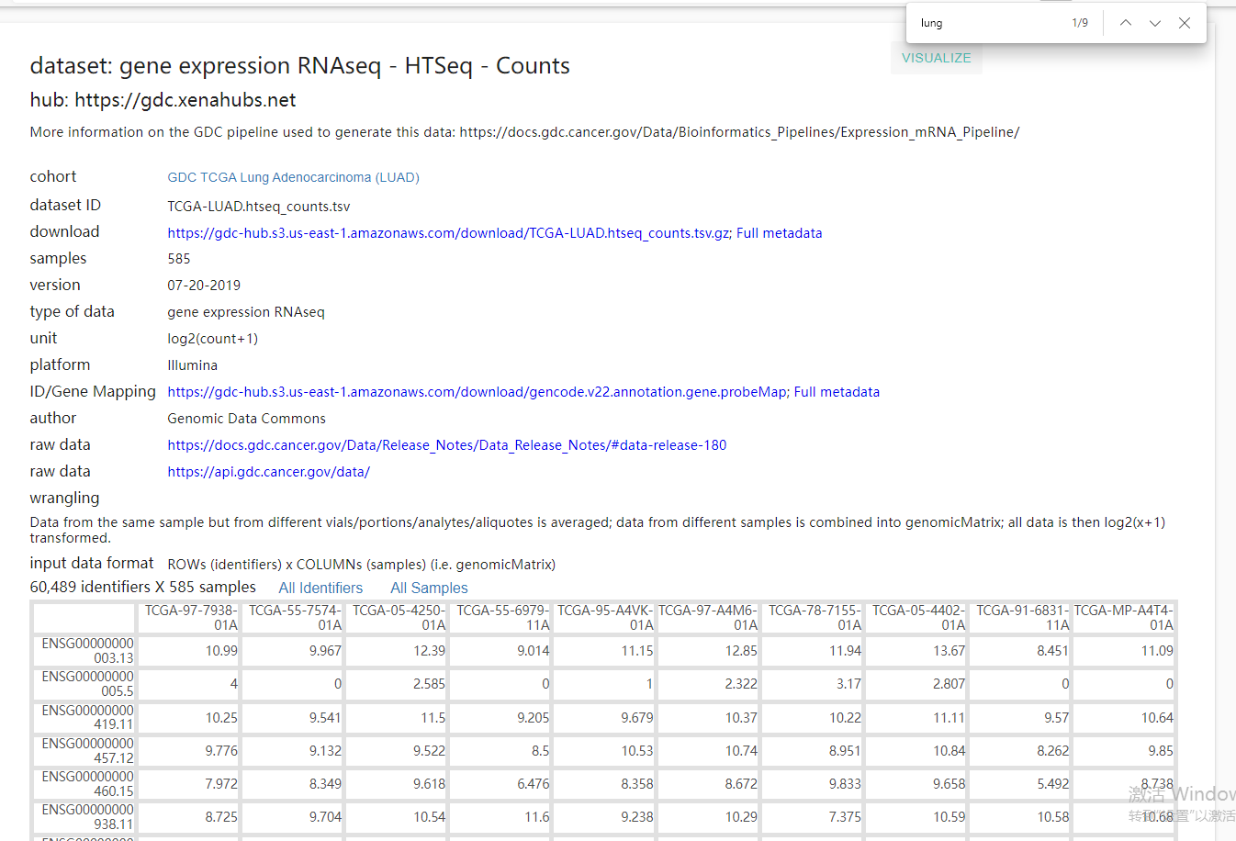1236x841 pixels.
Task: Click column header TCGA-91-6831-11A
Action: [1022, 618]
